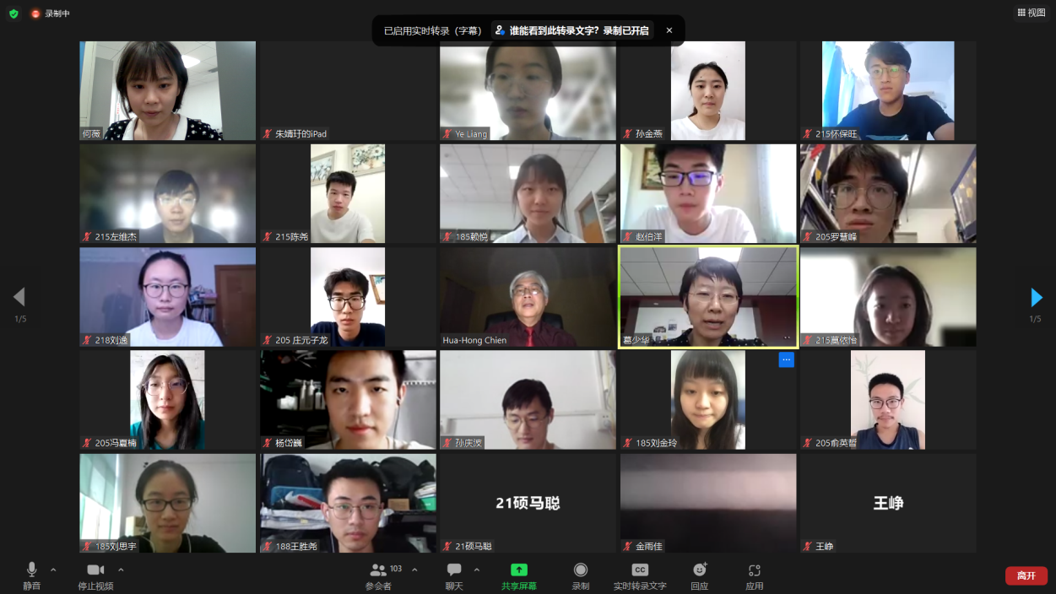Image resolution: width=1056 pixels, height=594 pixels.
Task: Toggle 实时转录文字 live captions
Action: pos(640,575)
